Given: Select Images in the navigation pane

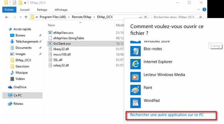Looking at the screenshot, I should click(20, 54).
